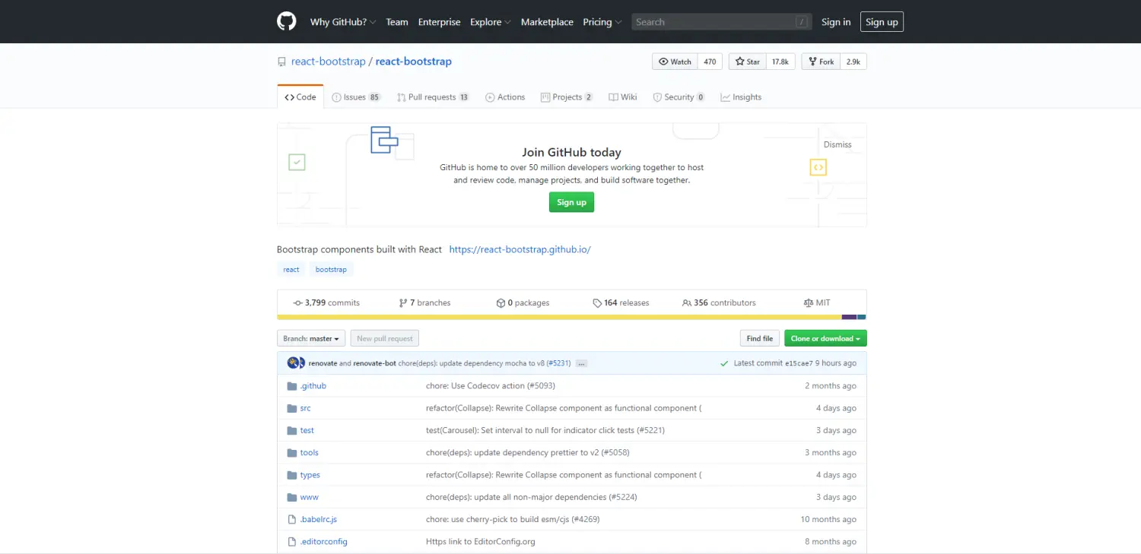View 3,799 commits history
Image resolution: width=1141 pixels, height=554 pixels.
click(x=326, y=302)
